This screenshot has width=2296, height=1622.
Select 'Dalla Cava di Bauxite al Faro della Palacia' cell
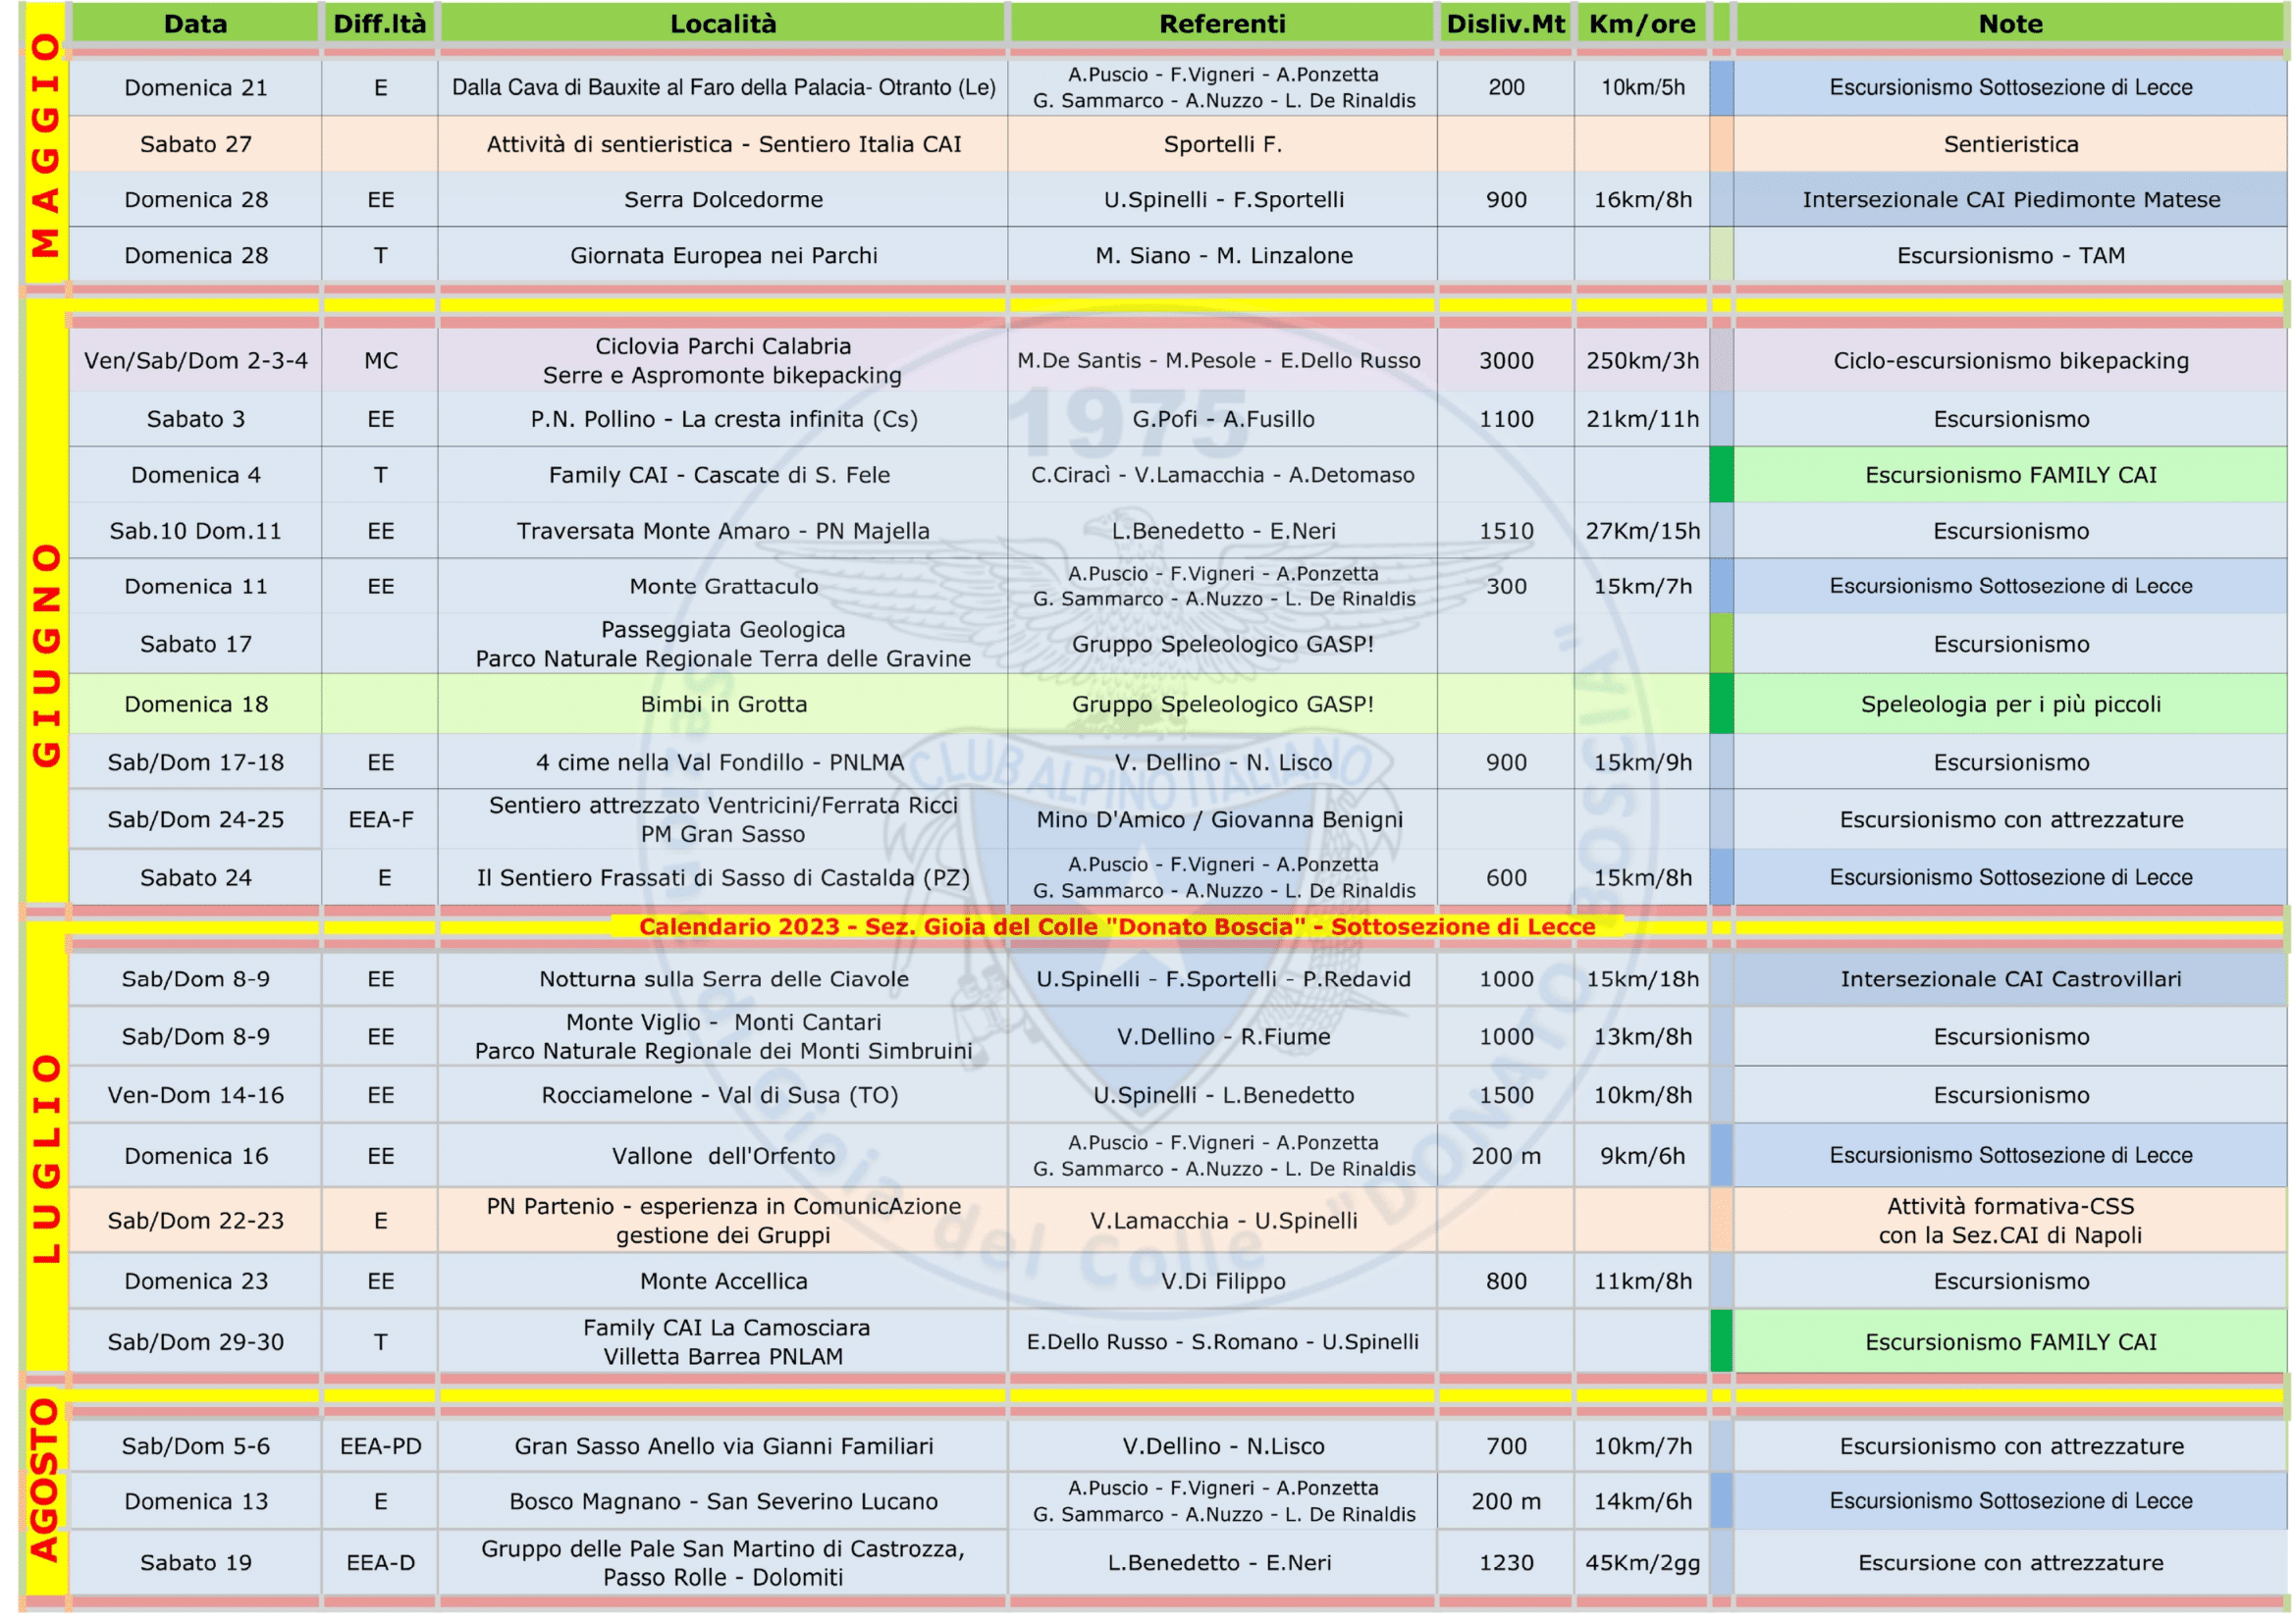tap(723, 88)
